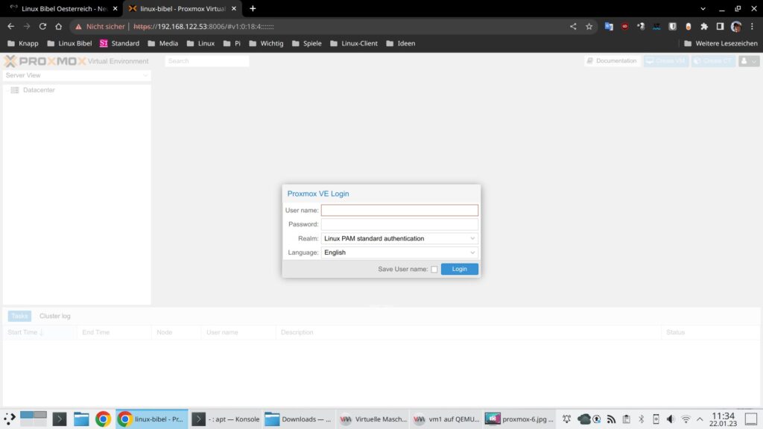Image resolution: width=763 pixels, height=429 pixels.
Task: Open the Media bookmark folder
Action: (163, 43)
